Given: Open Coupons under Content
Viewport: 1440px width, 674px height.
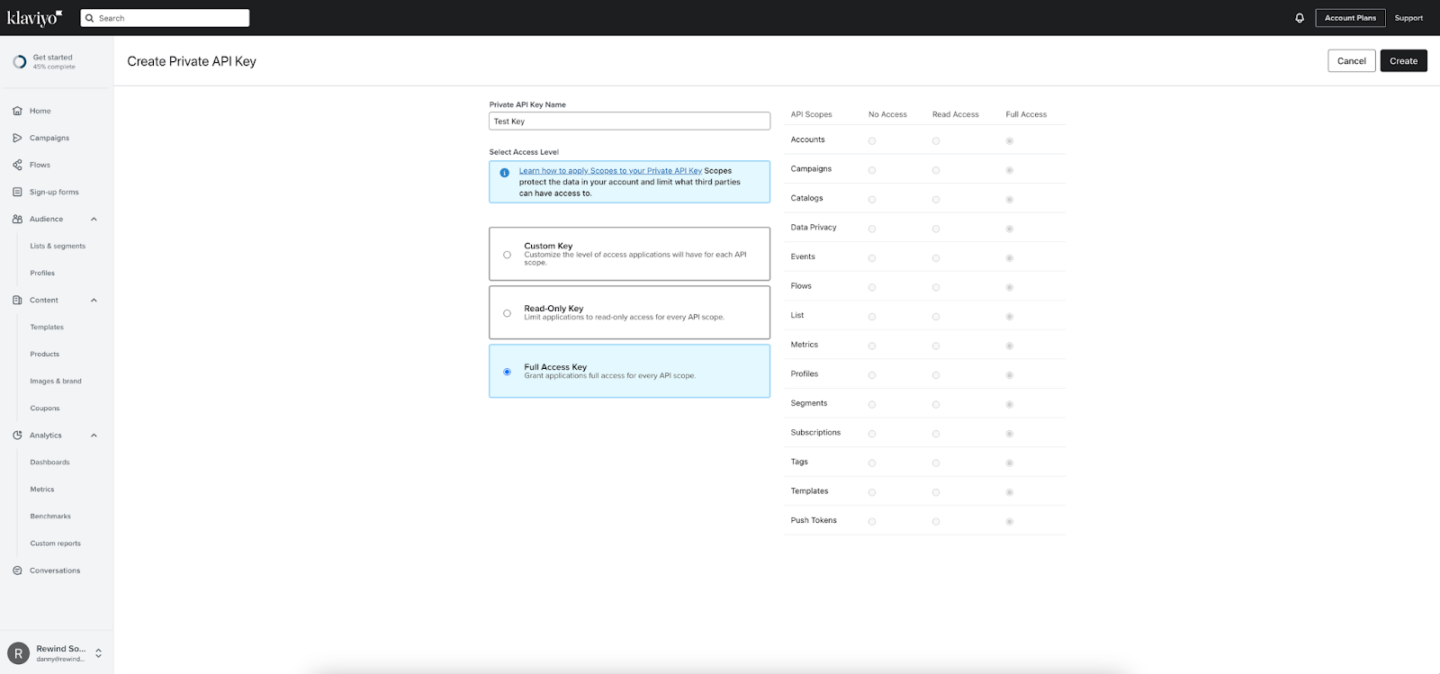Looking at the screenshot, I should tap(45, 408).
